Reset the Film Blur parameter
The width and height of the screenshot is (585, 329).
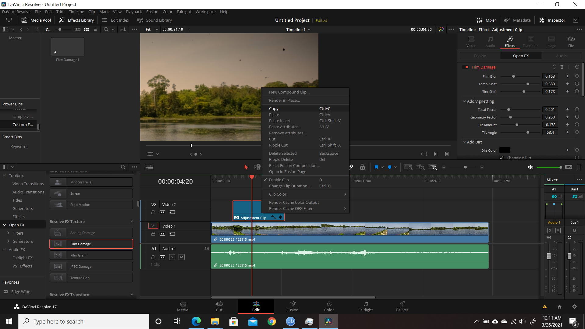coord(577,76)
